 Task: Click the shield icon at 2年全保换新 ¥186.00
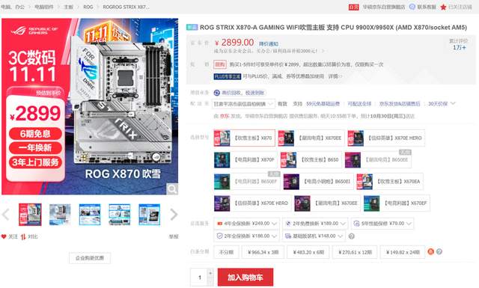[x=219, y=236]
